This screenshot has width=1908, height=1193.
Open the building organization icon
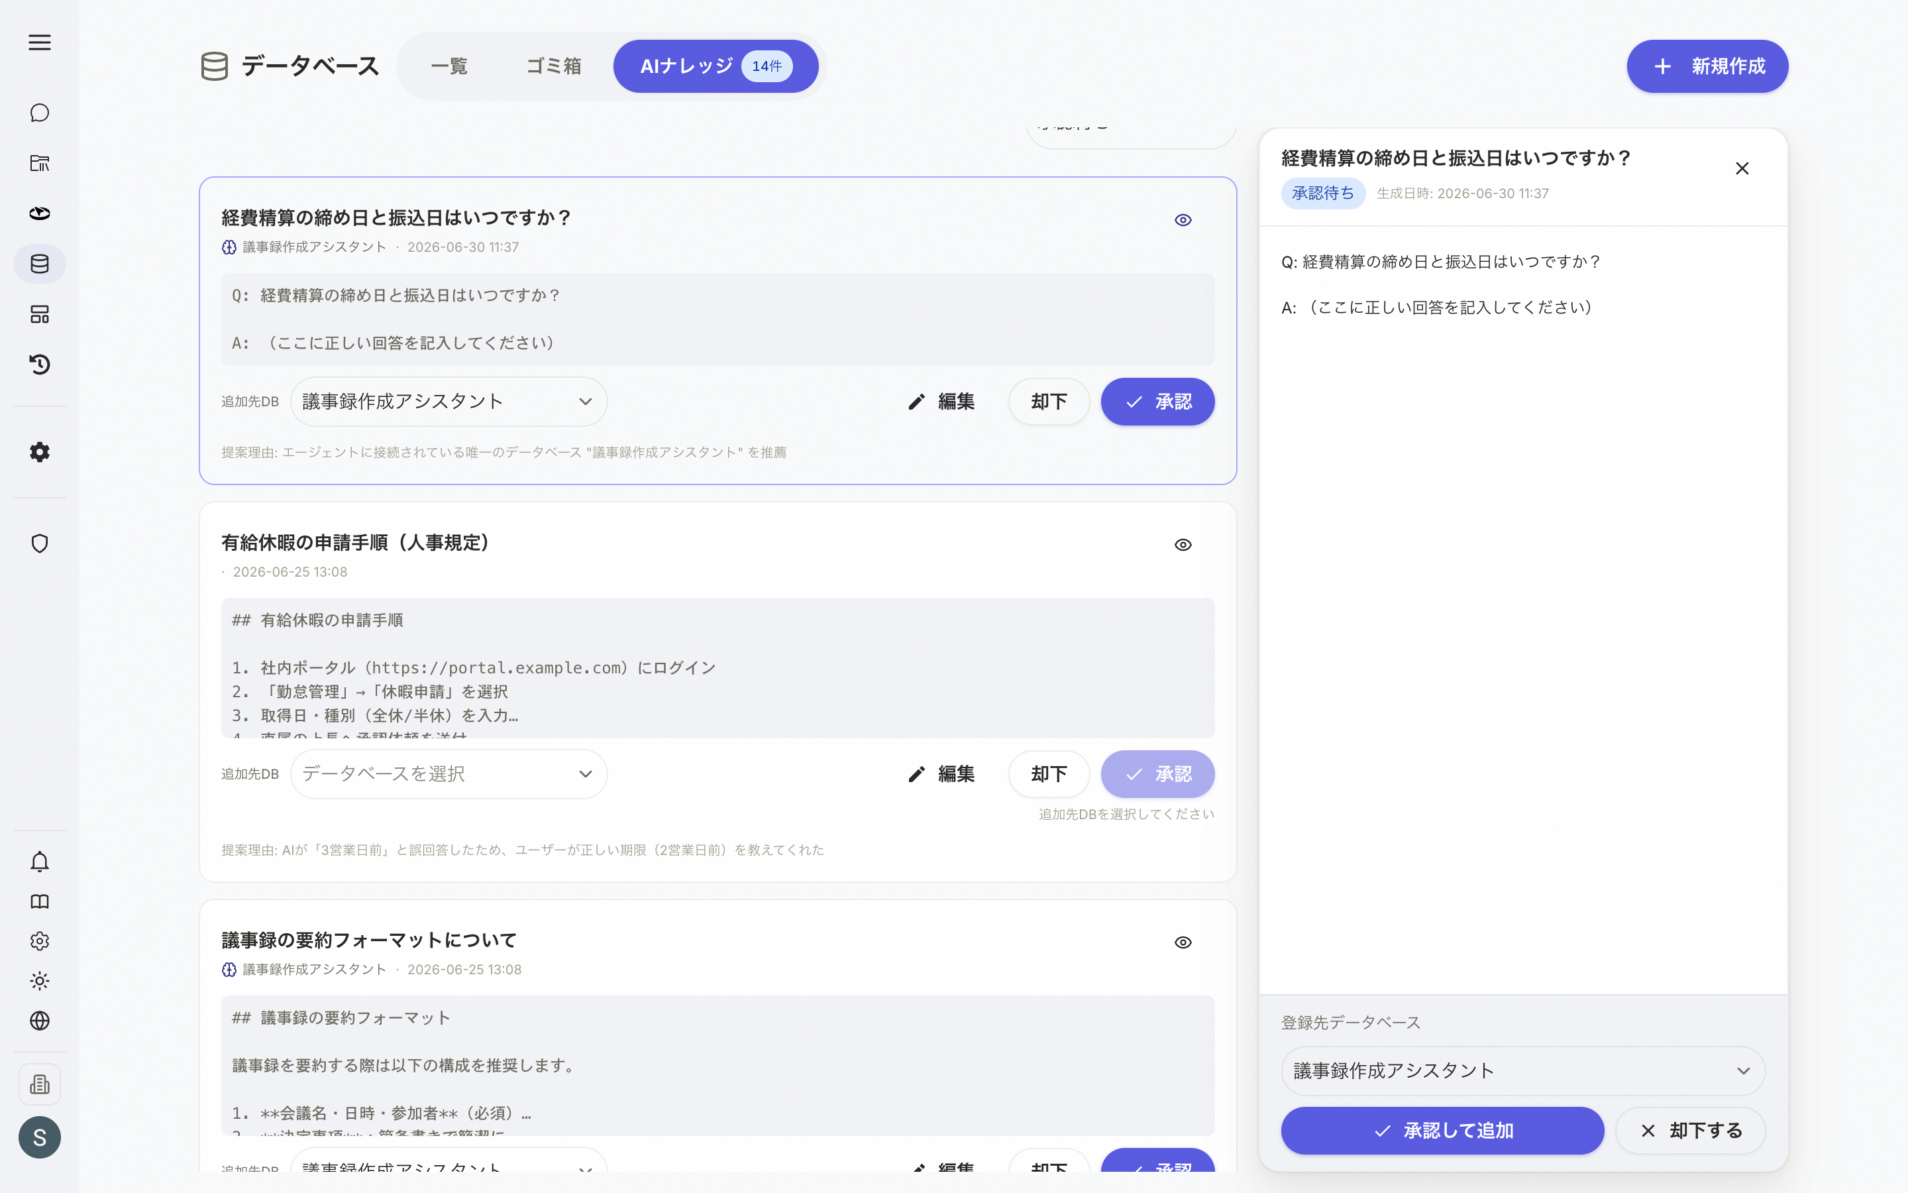coord(40,1084)
